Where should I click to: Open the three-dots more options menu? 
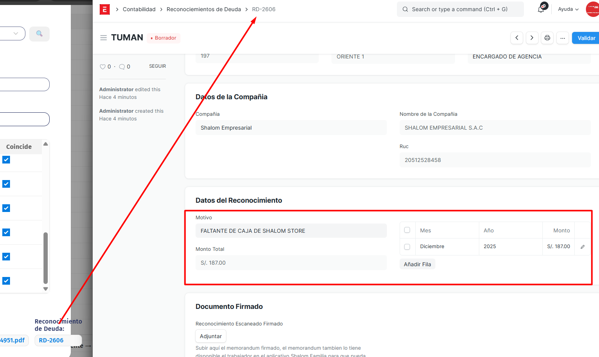562,38
